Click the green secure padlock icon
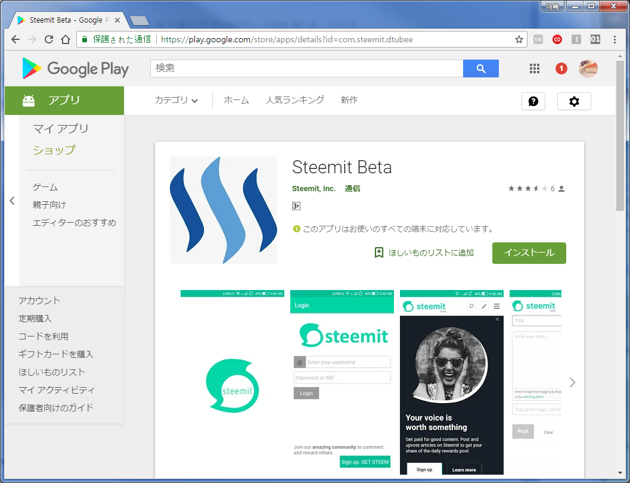Screen dimensions: 630x483 coord(85,39)
